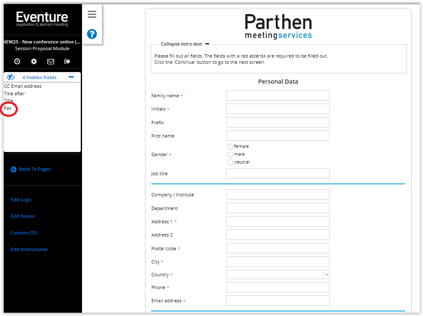Click the Back To Pages arrow icon
Screen dimensions: 423x316
click(x=14, y=169)
